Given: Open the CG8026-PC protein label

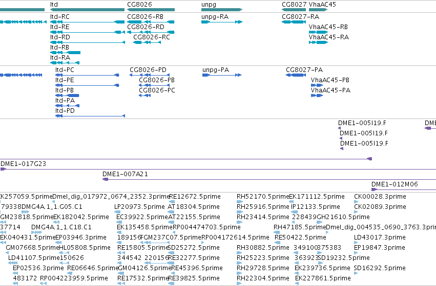Looking at the screenshot, I should tap(157, 90).
